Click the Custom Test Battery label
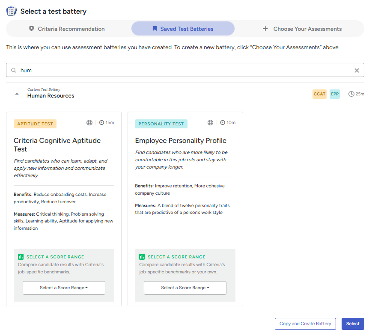The height and width of the screenshot is (332, 372). pos(44,89)
